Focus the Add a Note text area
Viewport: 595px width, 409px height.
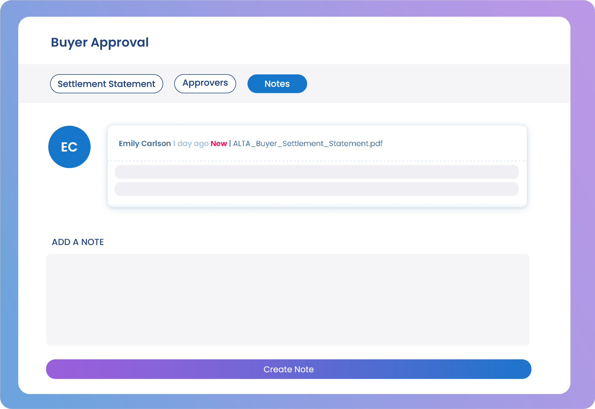[288, 300]
